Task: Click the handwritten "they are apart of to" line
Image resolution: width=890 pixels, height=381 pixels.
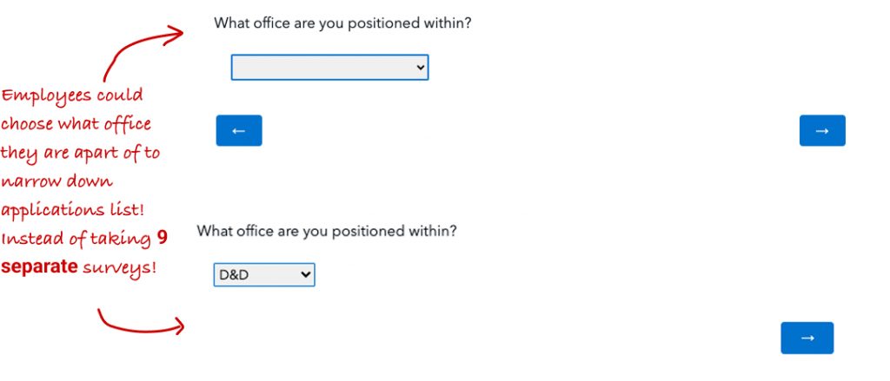Action: point(80,154)
